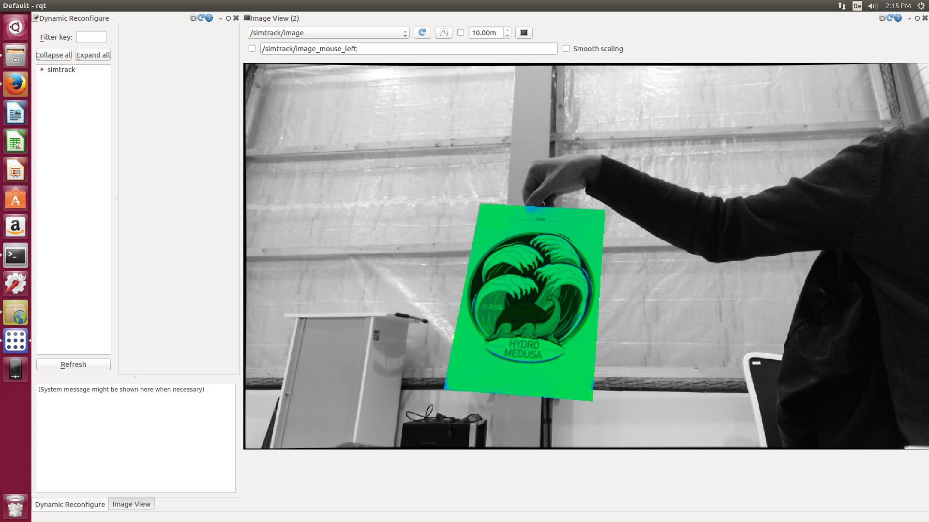The height and width of the screenshot is (522, 929).
Task: Open help for the Dynamic Reconfigure panel
Action: (209, 18)
